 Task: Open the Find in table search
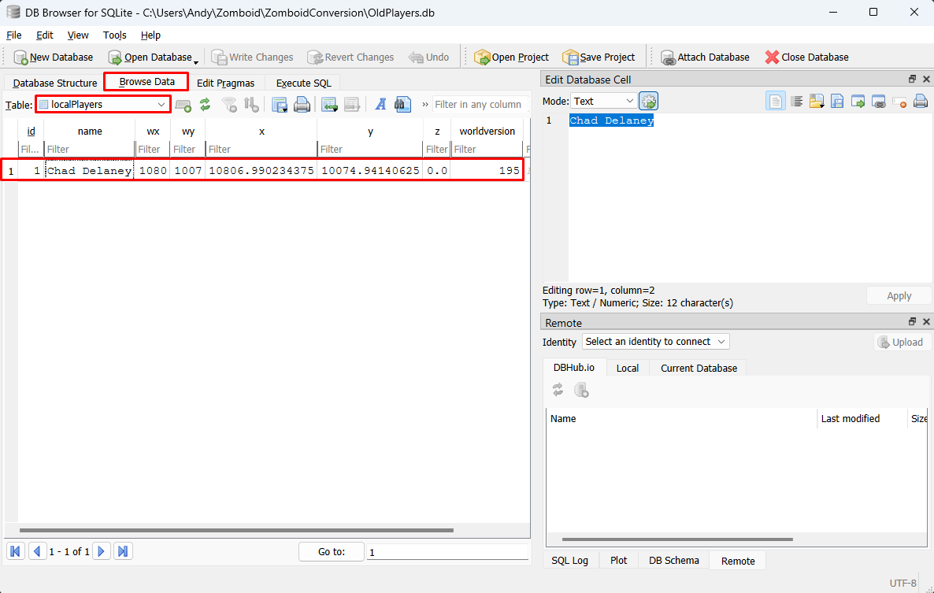403,104
